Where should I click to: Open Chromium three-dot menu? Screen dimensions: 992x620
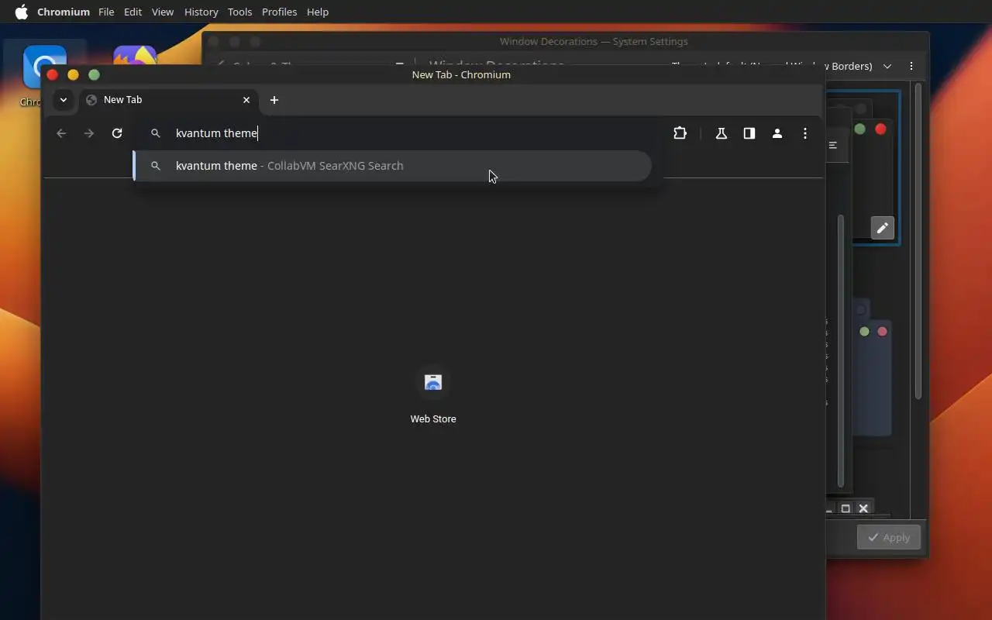[x=805, y=133]
